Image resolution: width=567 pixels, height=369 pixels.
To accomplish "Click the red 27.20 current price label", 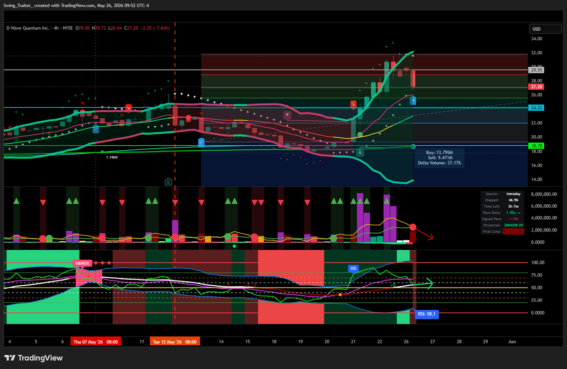I will click(536, 87).
